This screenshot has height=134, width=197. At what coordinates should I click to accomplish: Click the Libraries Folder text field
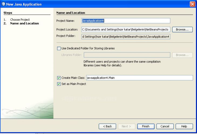click(x=127, y=55)
